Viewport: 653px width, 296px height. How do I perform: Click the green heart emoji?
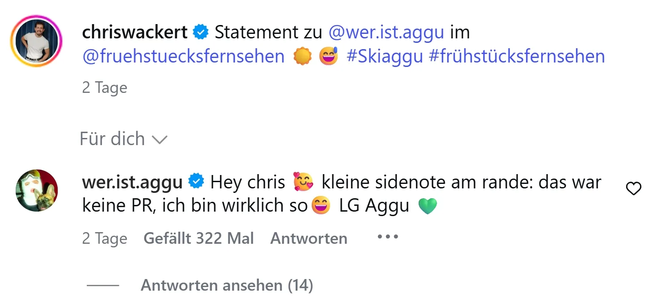point(427,206)
